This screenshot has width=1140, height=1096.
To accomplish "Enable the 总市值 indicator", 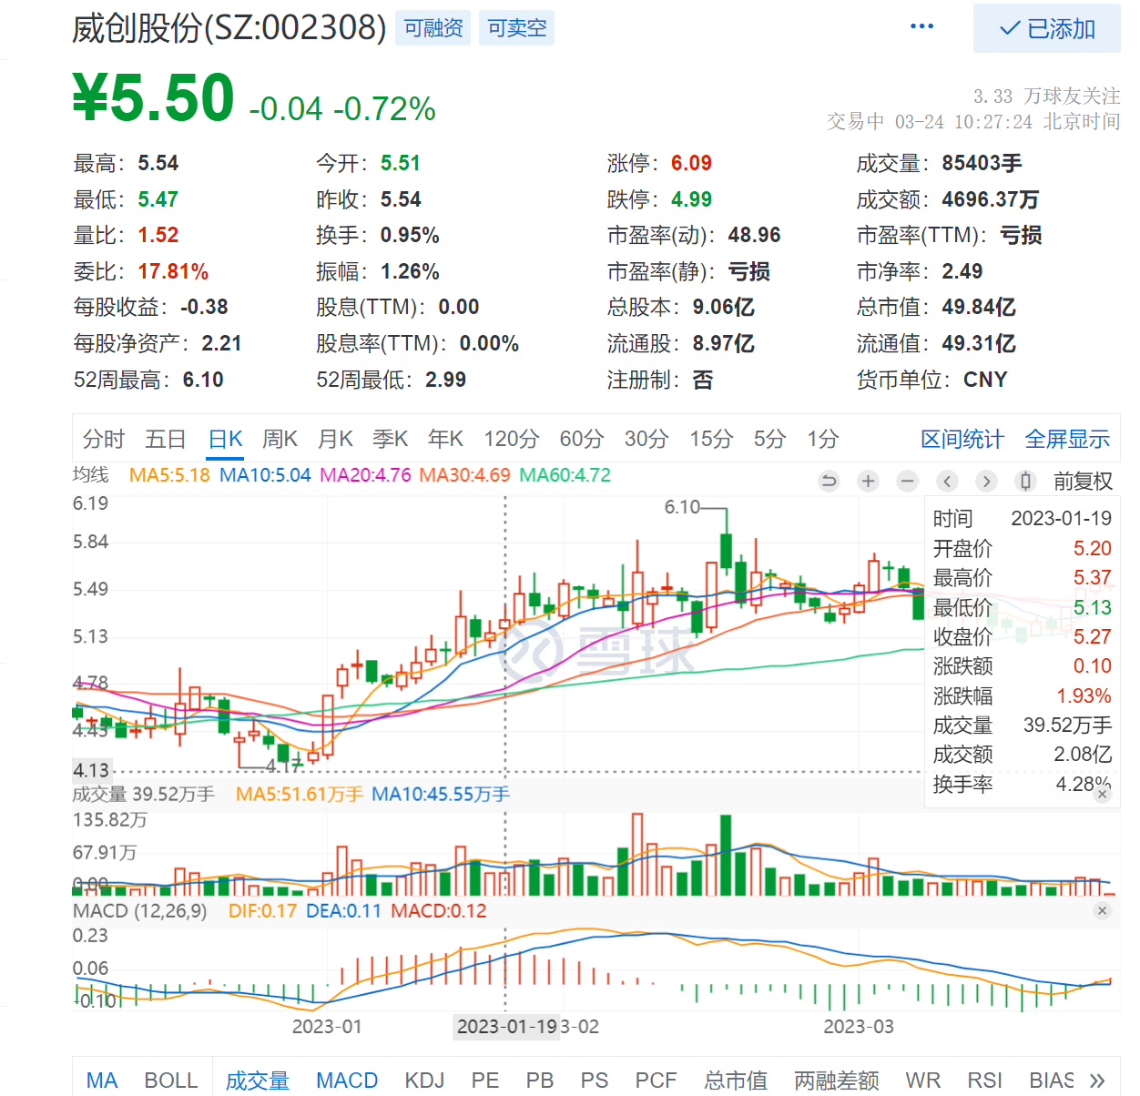I will [x=736, y=1081].
